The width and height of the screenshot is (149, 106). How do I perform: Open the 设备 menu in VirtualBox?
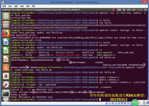pos(28,6)
